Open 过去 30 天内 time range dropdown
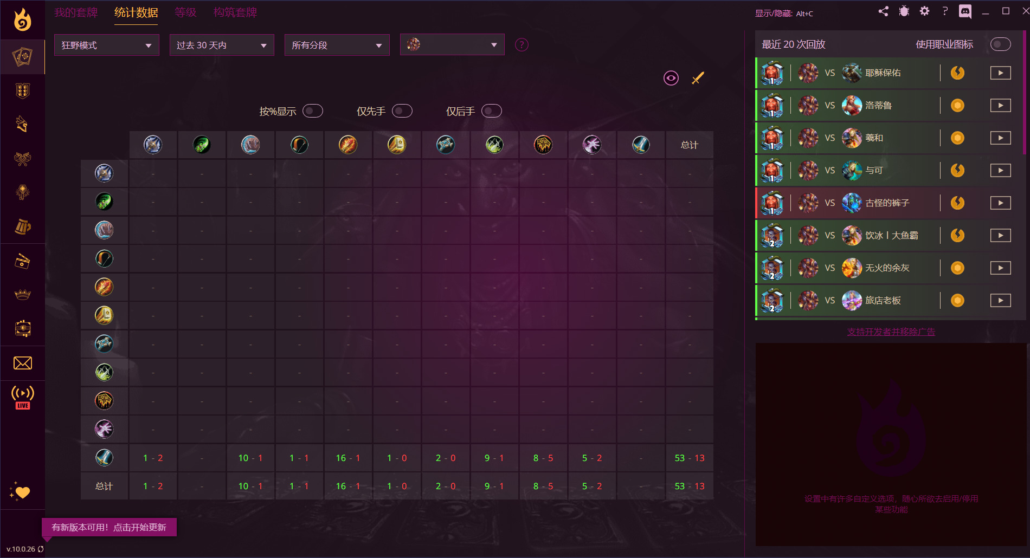The image size is (1030, 558). 222,45
